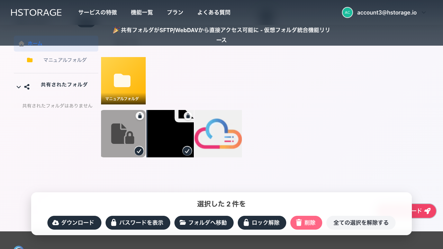The image size is (443, 249).
Task: Open the account3@hstorage.io account menu
Action: [387, 12]
